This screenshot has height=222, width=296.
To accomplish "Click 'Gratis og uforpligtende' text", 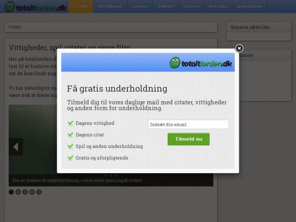I will click(102, 158).
